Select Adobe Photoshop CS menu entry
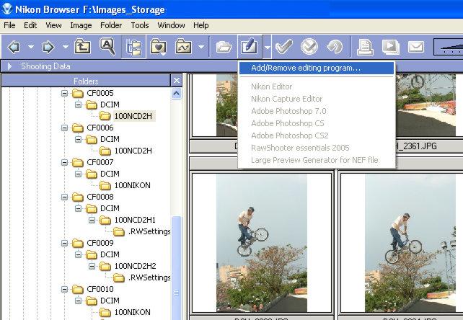The height and width of the screenshot is (320, 463). 317,123
